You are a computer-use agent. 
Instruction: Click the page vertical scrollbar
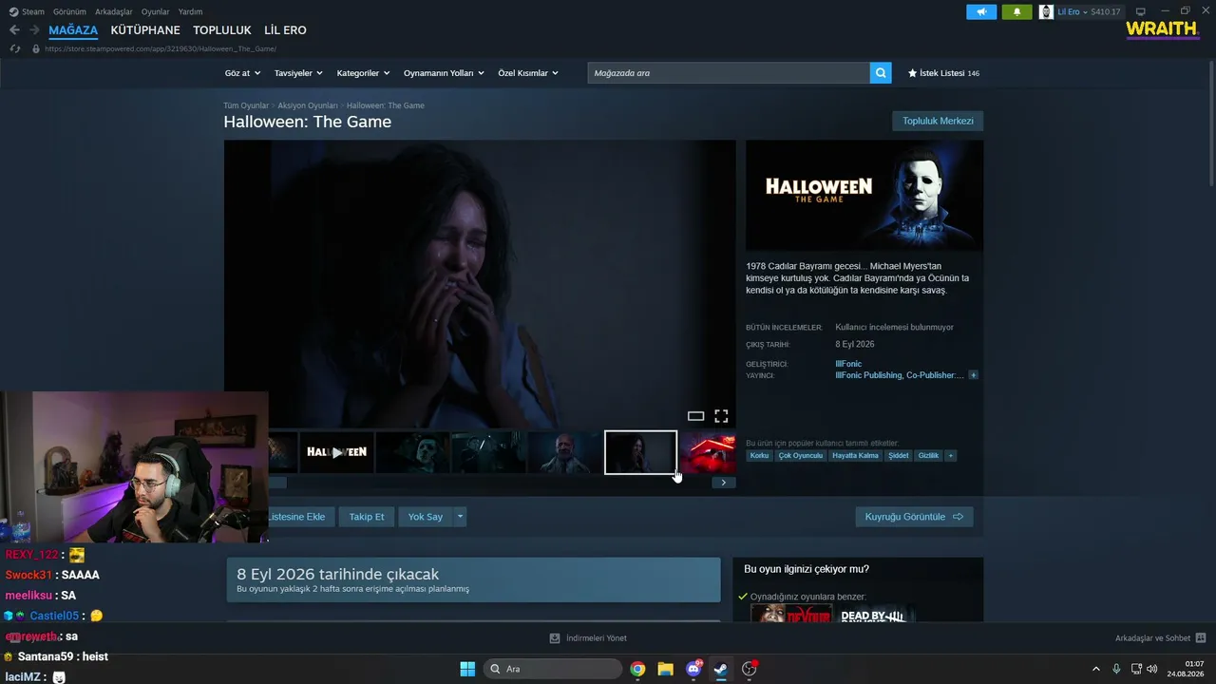point(1211,123)
